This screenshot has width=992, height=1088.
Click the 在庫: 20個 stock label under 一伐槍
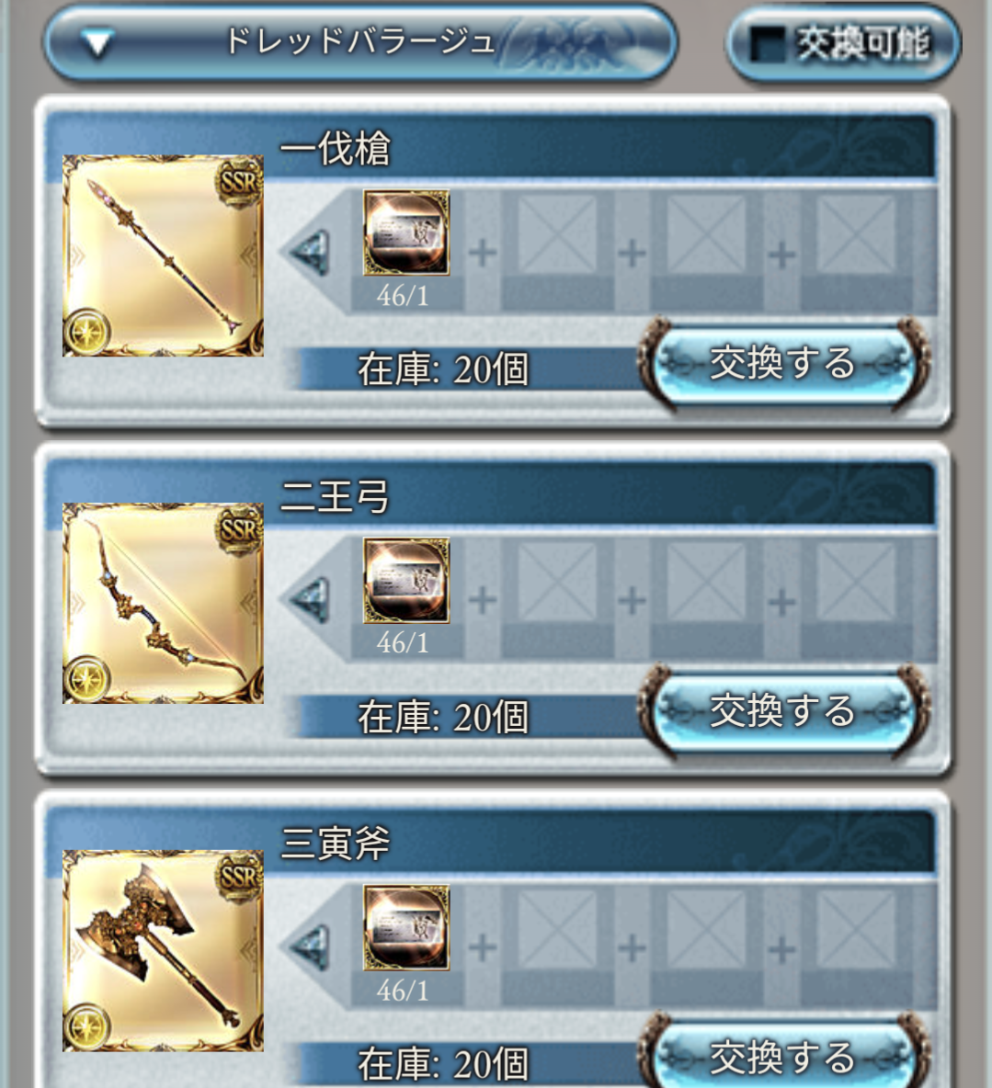coord(443,368)
